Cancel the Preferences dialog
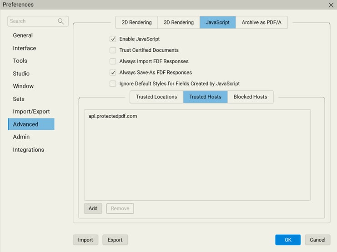 pyautogui.click(x=317, y=240)
